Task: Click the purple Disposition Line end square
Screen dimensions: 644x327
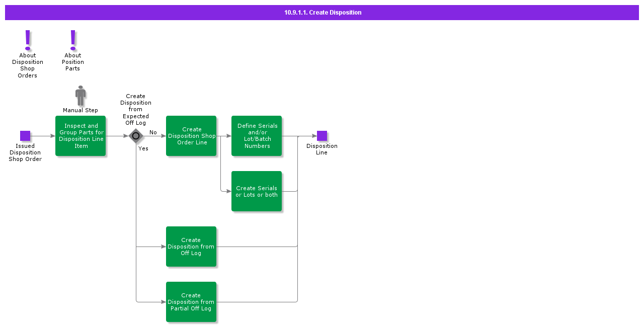Action: point(322,136)
